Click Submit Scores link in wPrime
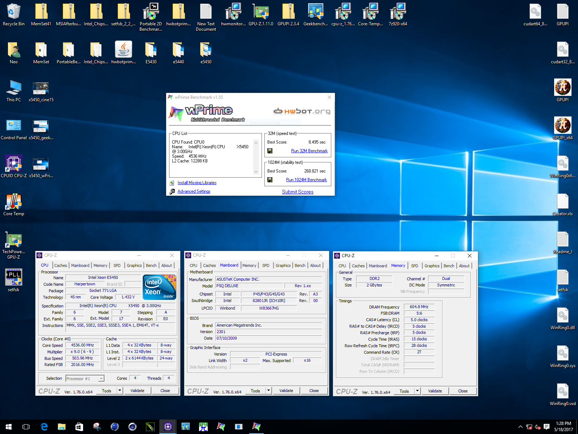Viewport: 578px width, 434px height. [298, 192]
